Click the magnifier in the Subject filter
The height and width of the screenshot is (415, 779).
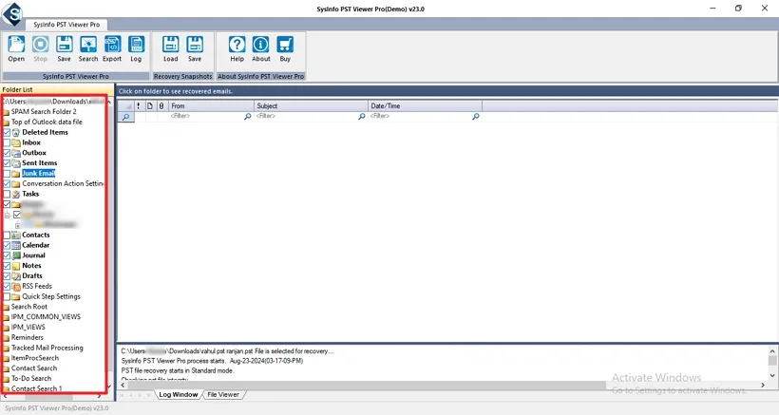[362, 116]
